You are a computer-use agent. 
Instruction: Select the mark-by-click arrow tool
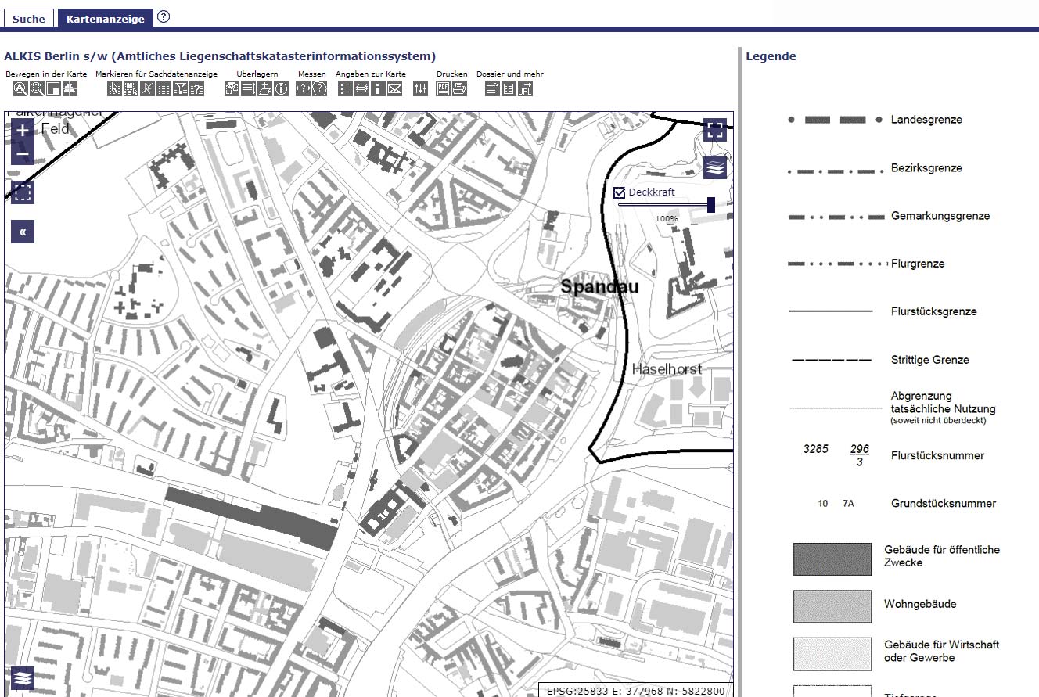coord(113,88)
